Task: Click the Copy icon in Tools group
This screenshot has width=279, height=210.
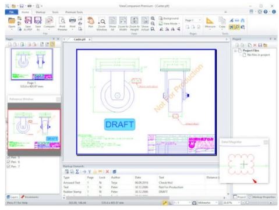Action: click(222, 20)
